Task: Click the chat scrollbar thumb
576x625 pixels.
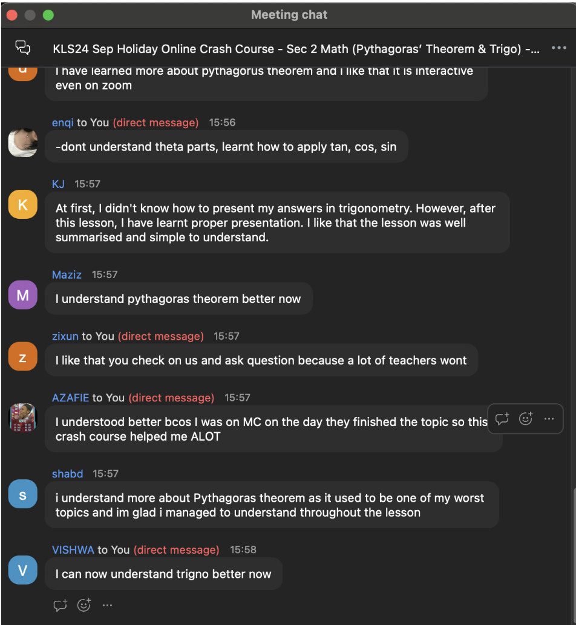Action: coord(574,555)
